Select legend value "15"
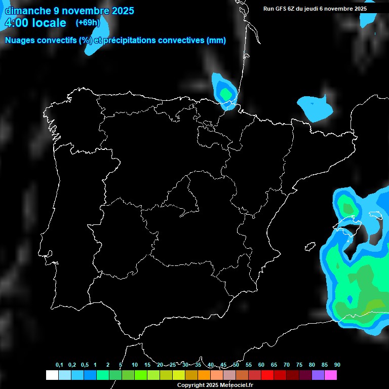Viewport: 389px width, 389px height. point(147,365)
